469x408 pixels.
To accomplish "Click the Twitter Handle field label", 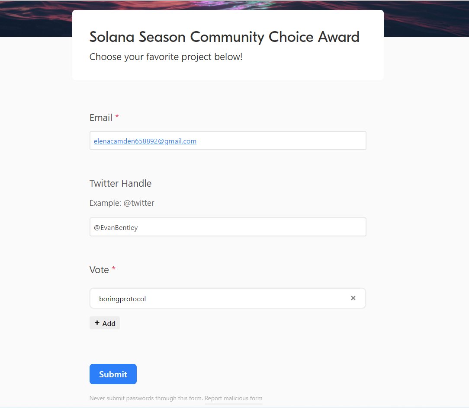I will coord(121,183).
